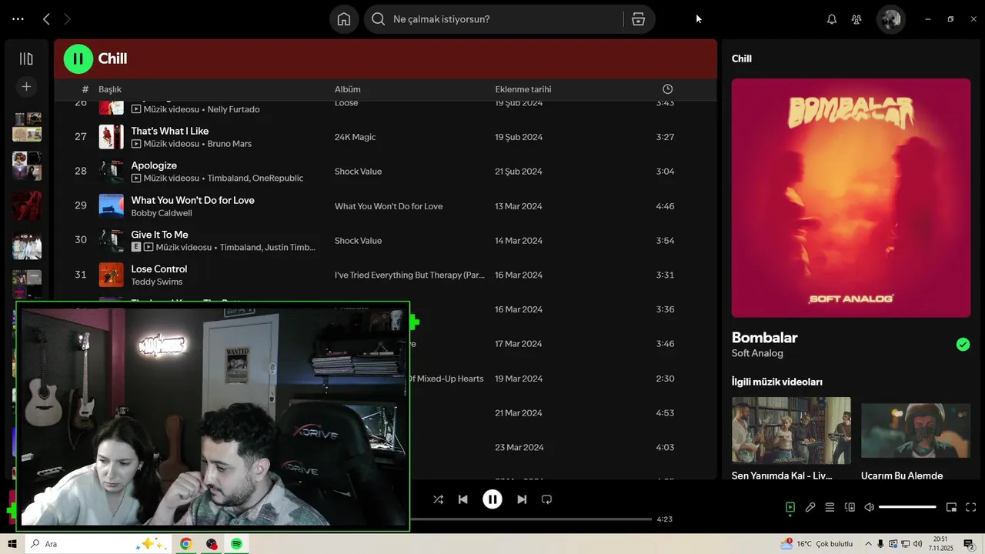Go back with the left arrow
The width and height of the screenshot is (985, 554).
[46, 19]
